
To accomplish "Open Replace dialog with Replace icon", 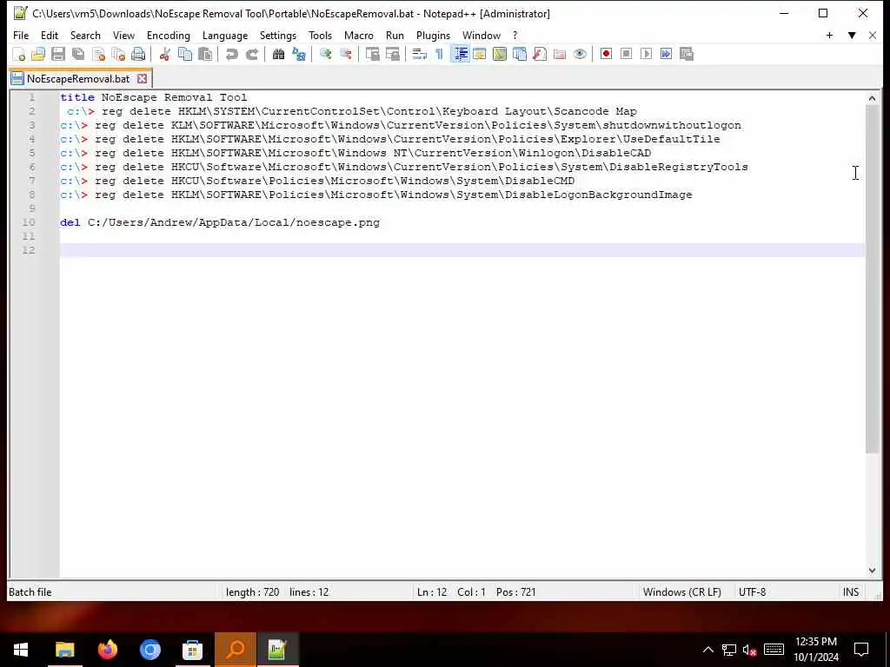I will tap(299, 54).
